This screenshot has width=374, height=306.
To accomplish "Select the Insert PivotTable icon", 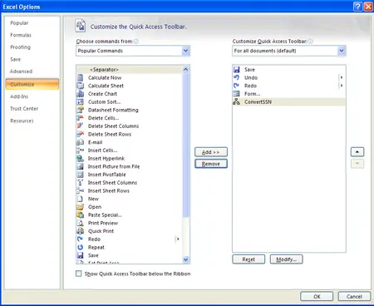I will tap(81, 175).
